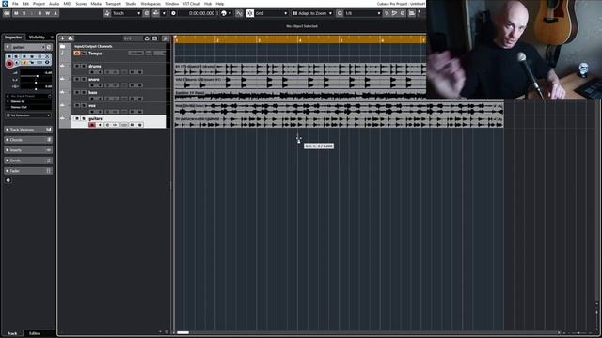This screenshot has height=338, width=602.
Task: Open the MIDI menu
Action: 68,4
